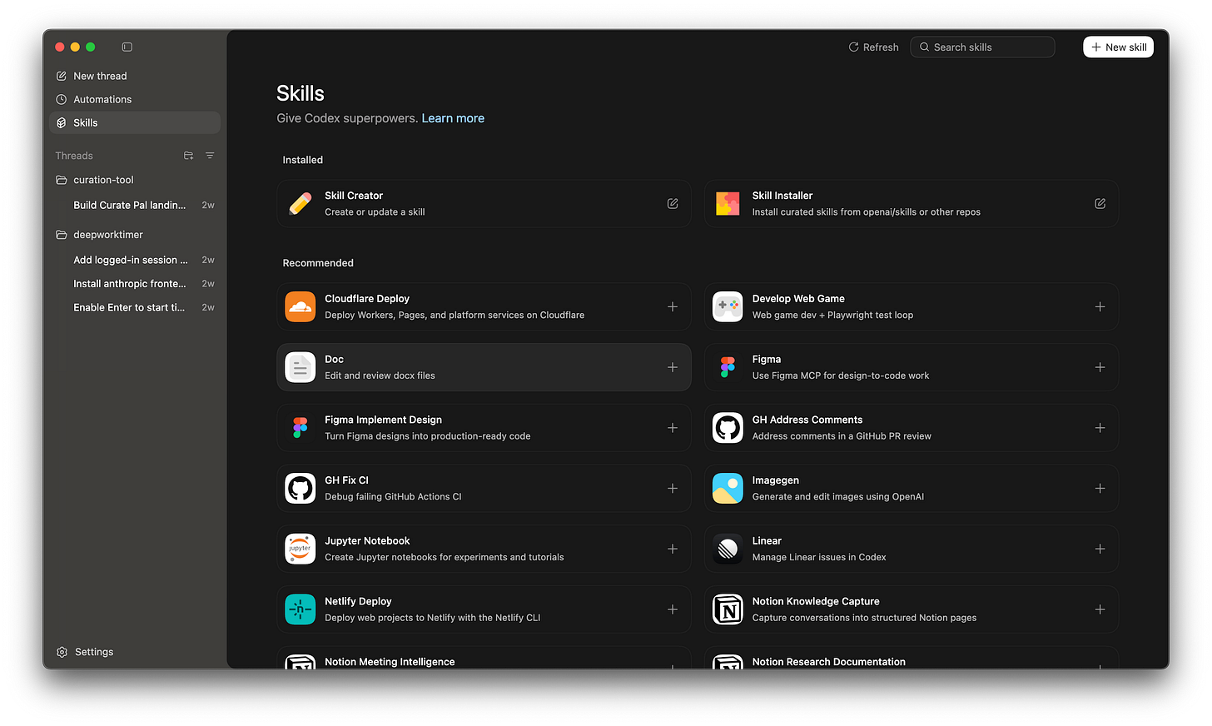Click the Recommended section heading
1212x726 pixels.
(x=318, y=263)
